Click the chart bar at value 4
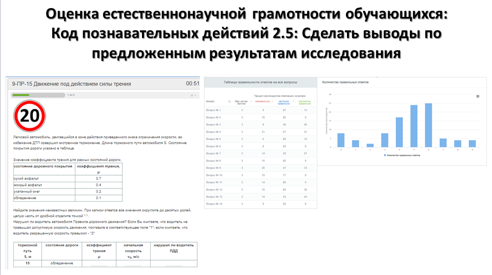Viewport: 492px width, 275px height. point(399,133)
